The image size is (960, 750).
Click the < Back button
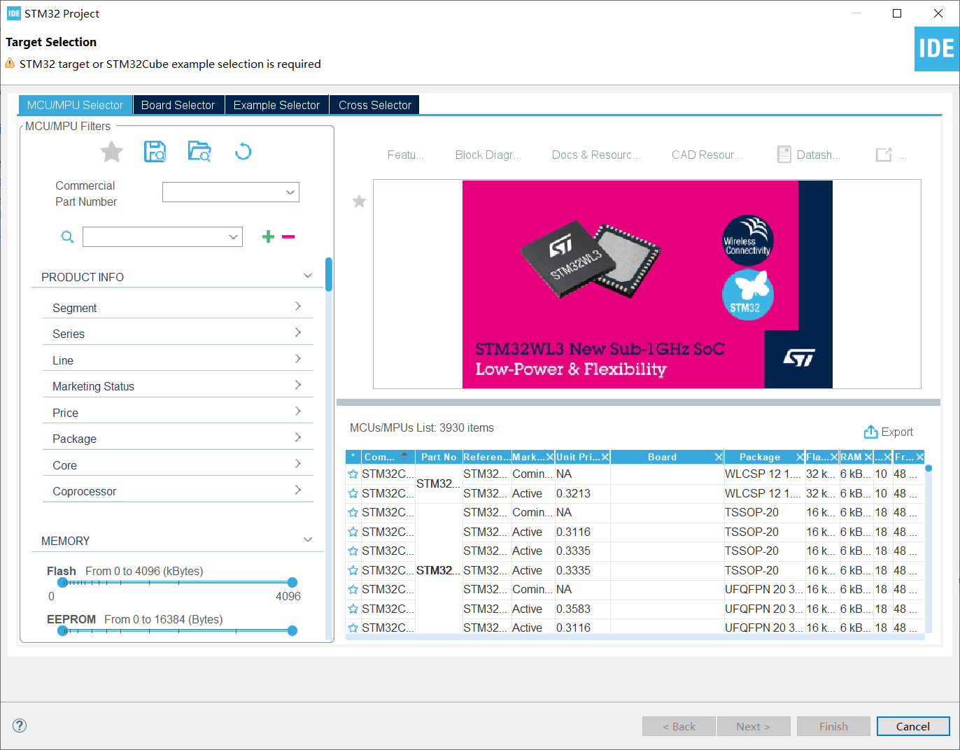click(x=679, y=726)
